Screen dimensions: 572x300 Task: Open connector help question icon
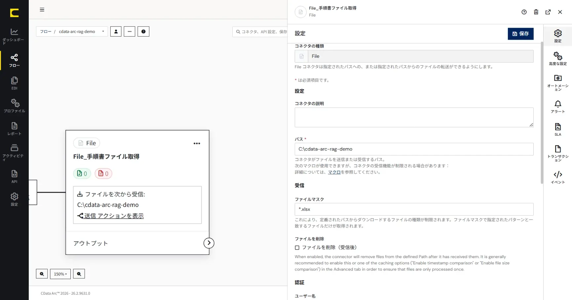524,12
